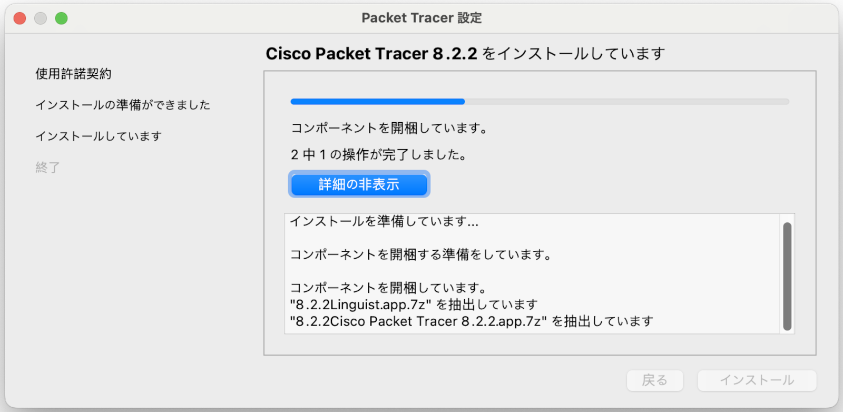Click the green zoom window button

pyautogui.click(x=62, y=18)
